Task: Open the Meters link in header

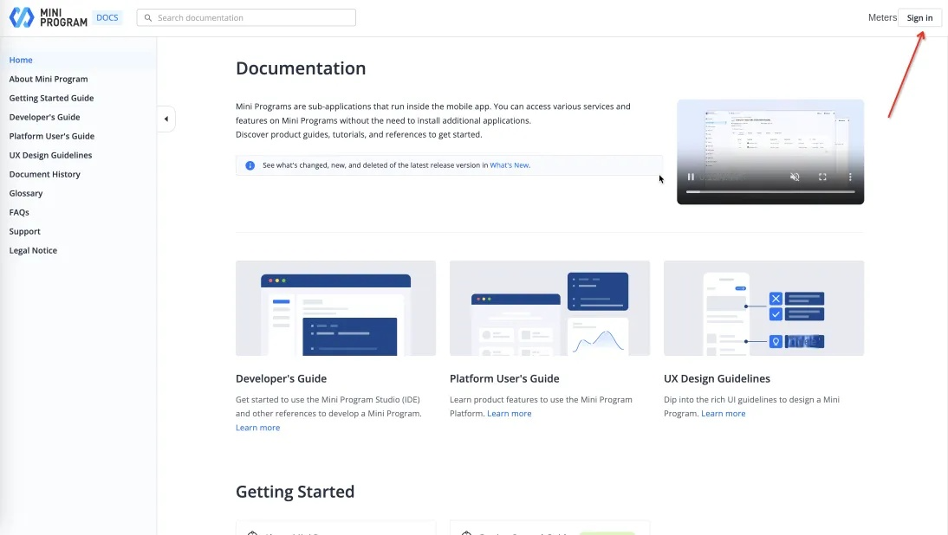Action: [x=882, y=17]
